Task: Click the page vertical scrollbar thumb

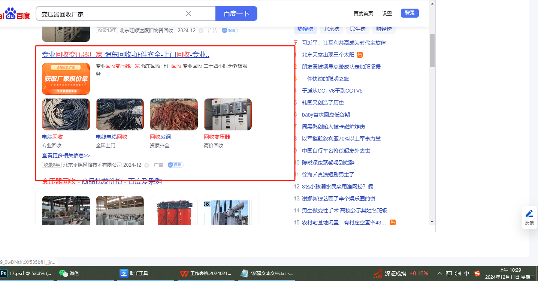Action: [x=432, y=50]
